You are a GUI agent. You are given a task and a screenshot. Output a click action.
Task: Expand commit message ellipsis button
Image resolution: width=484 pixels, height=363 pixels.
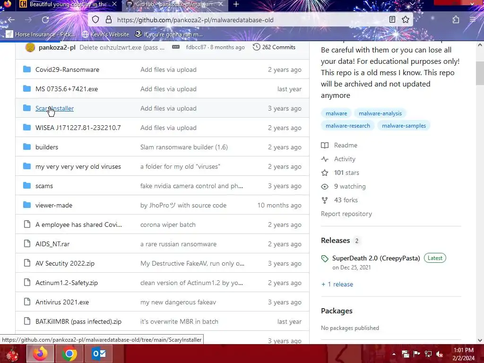176,47
